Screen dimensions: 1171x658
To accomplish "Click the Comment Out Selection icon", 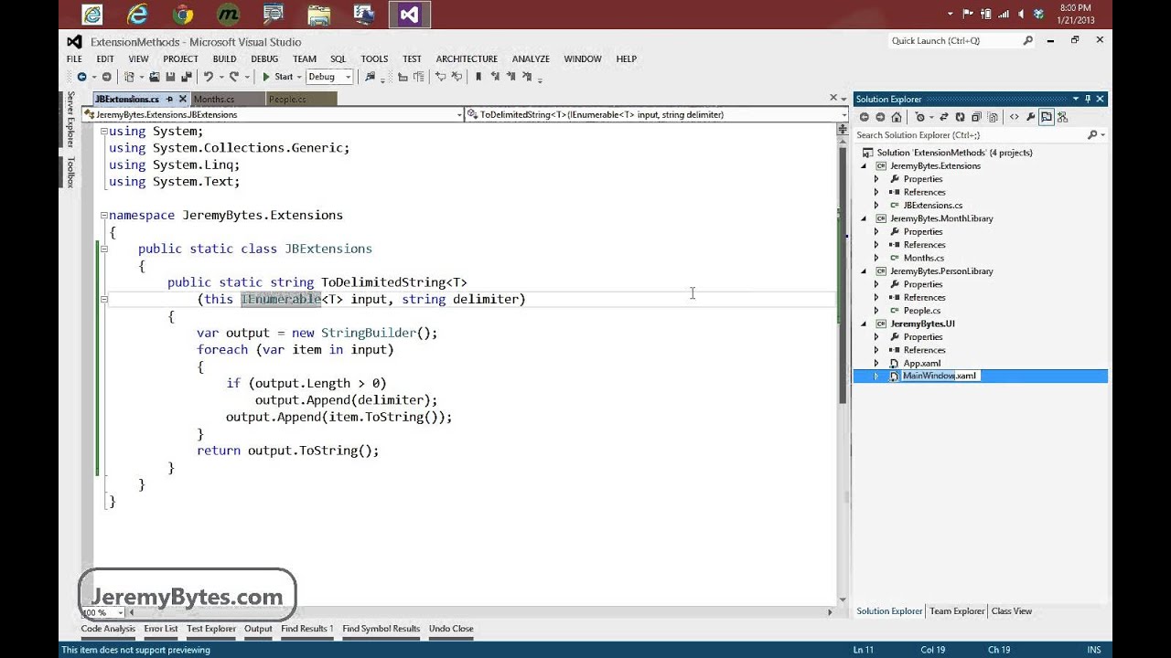I will click(x=441, y=77).
